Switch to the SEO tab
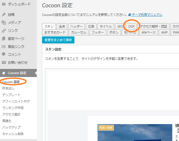 click(x=120, y=27)
